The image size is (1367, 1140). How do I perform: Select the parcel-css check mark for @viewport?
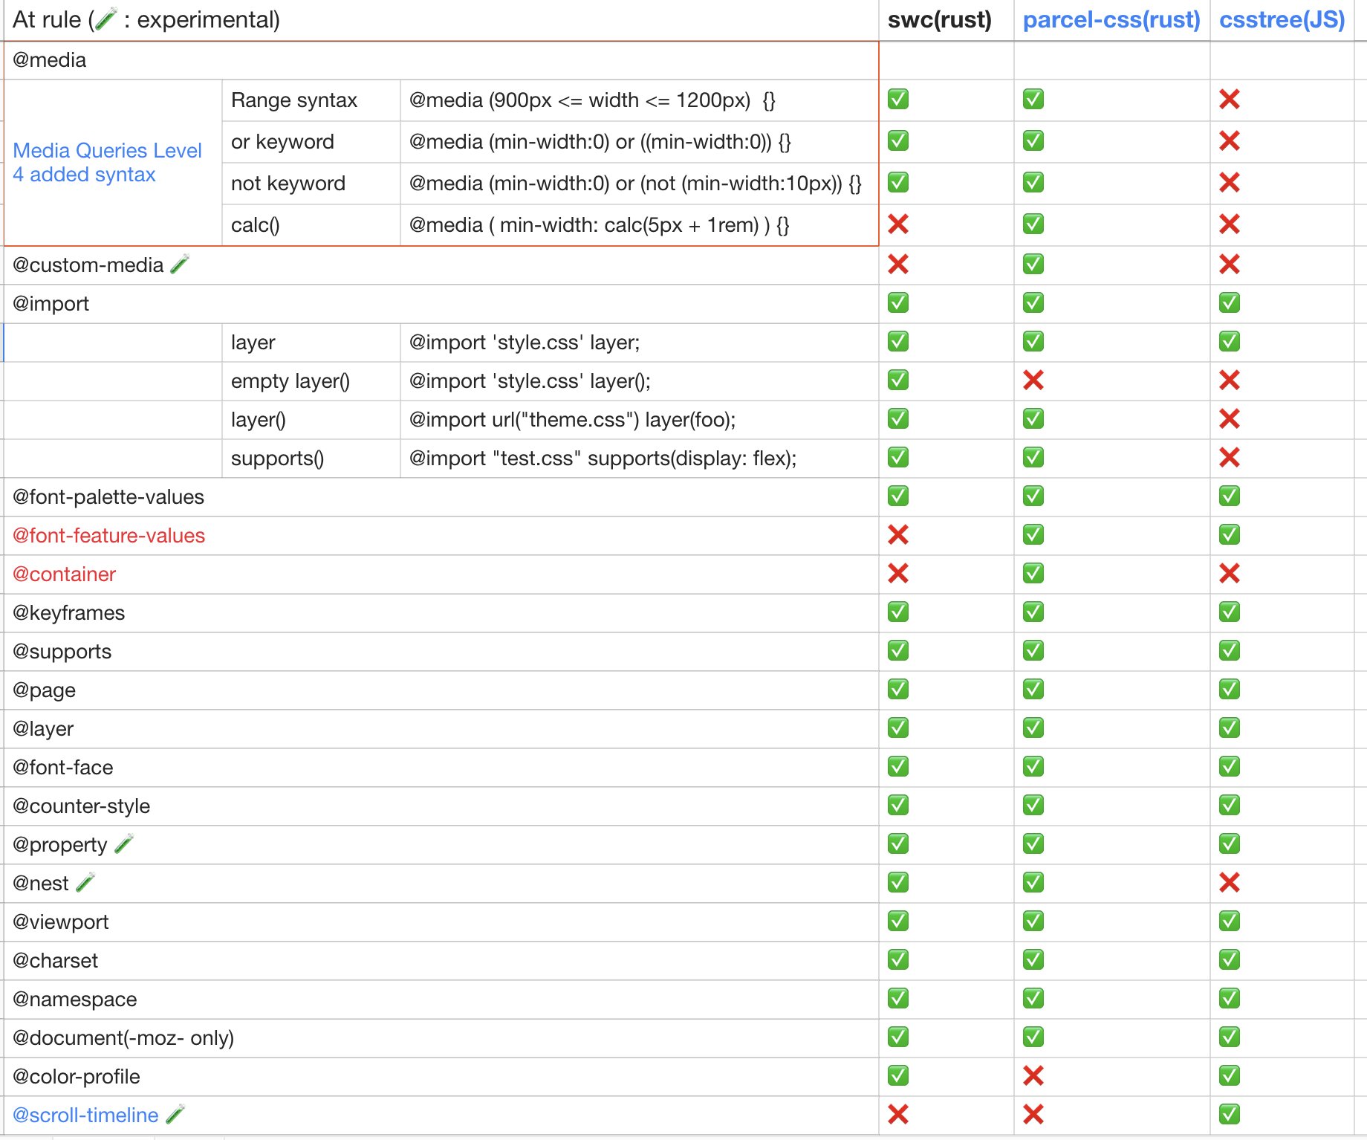(1033, 921)
